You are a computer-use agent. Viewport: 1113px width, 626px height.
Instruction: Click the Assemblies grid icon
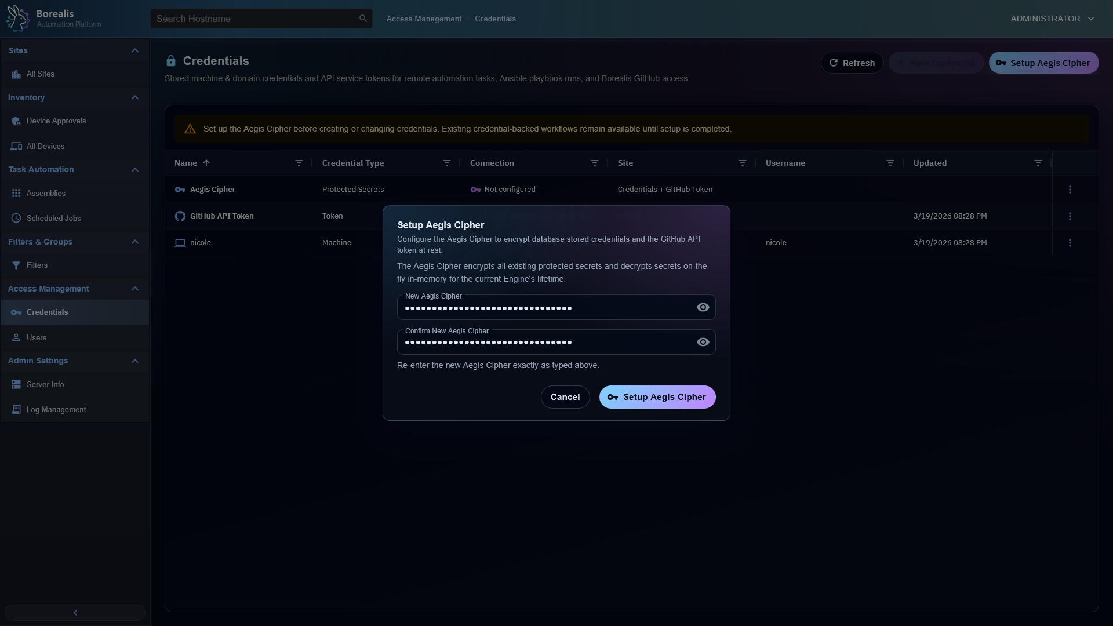[16, 194]
